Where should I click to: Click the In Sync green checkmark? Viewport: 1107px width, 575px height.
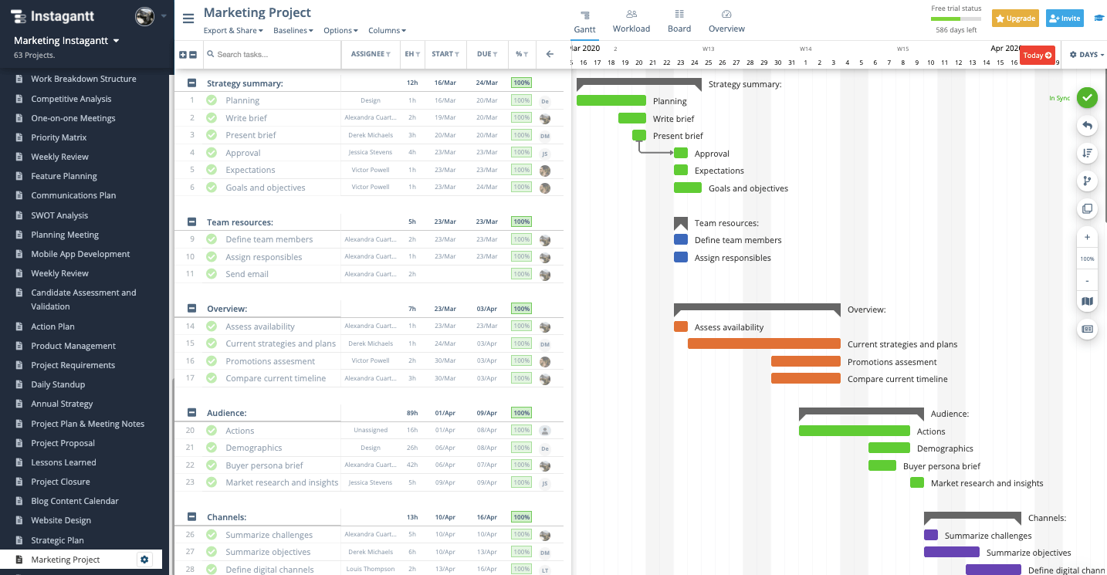(1087, 98)
